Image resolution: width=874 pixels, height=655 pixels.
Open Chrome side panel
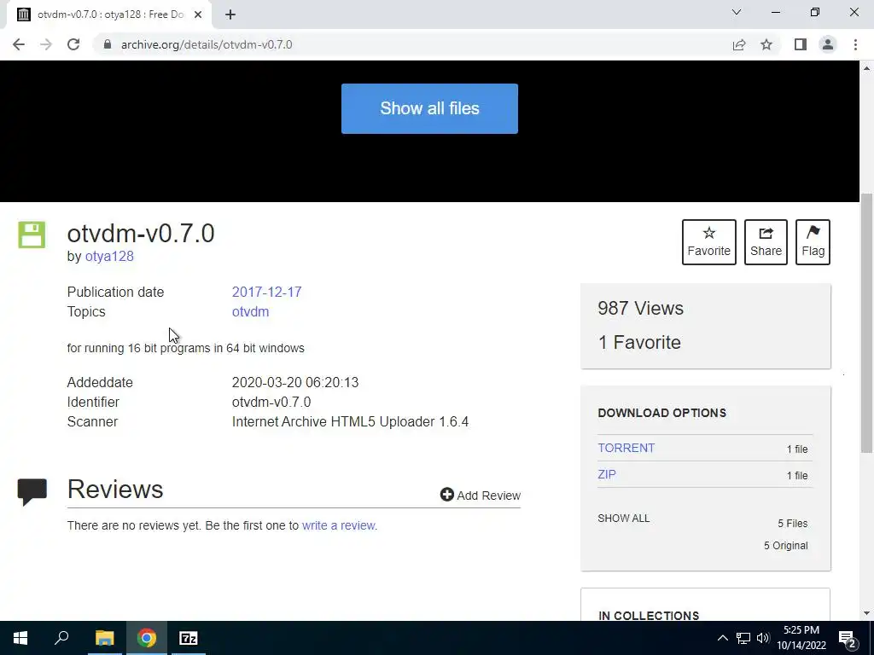point(801,44)
